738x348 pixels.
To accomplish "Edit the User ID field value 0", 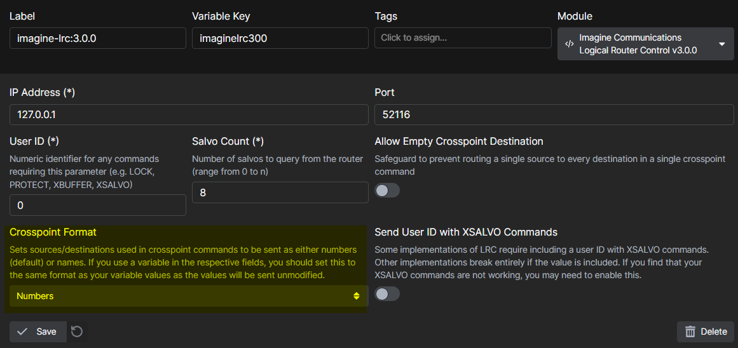I will coord(97,205).
